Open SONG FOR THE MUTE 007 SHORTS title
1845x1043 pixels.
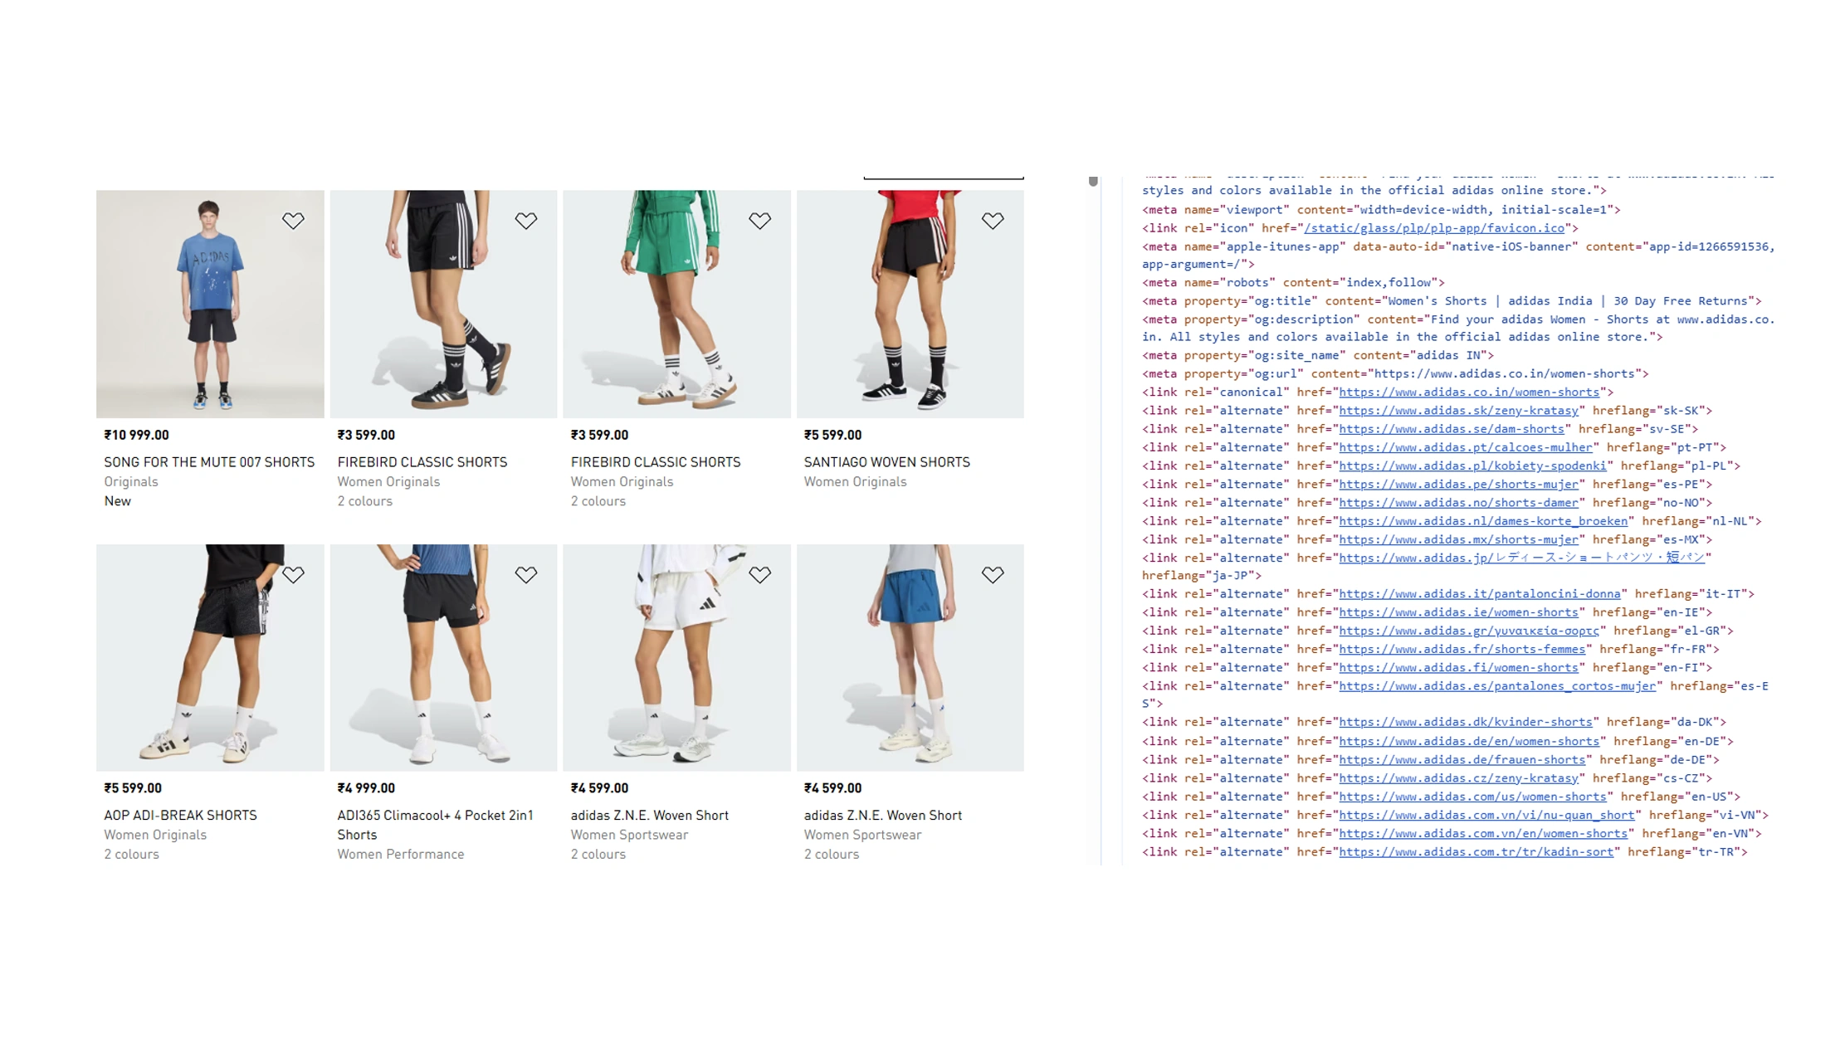[209, 462]
